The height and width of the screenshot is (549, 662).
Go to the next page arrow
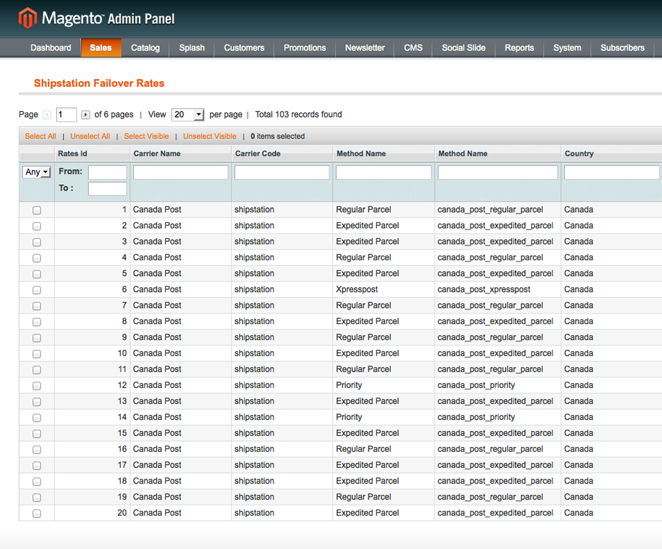coord(85,115)
